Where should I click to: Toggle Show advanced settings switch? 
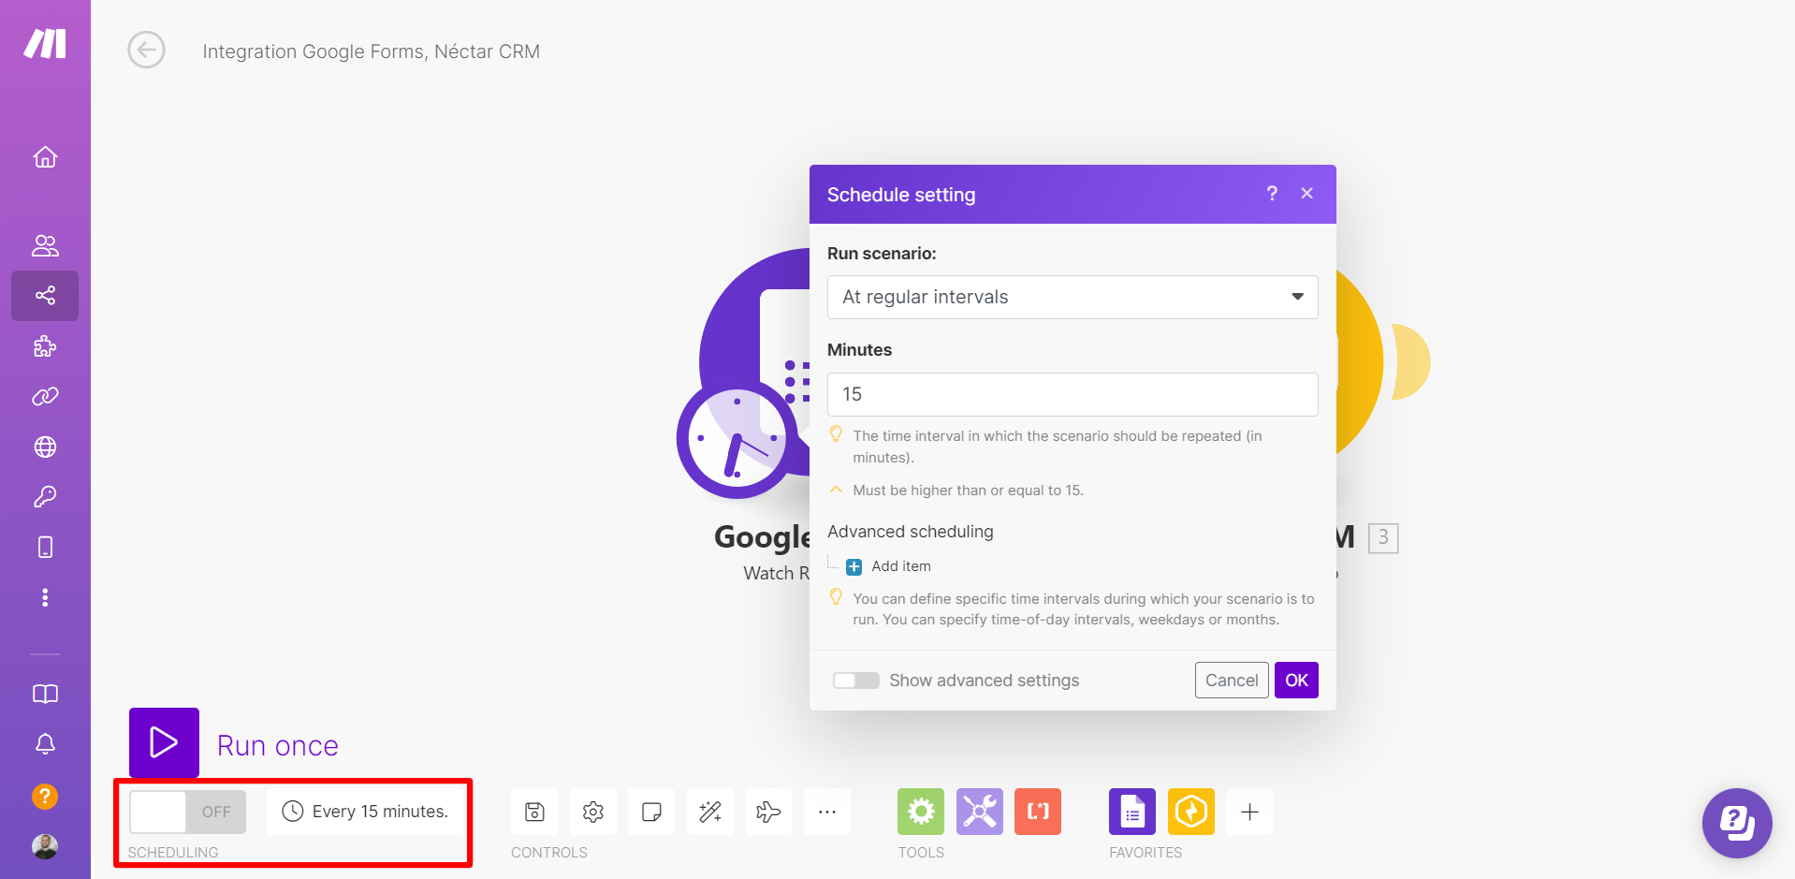(856, 681)
